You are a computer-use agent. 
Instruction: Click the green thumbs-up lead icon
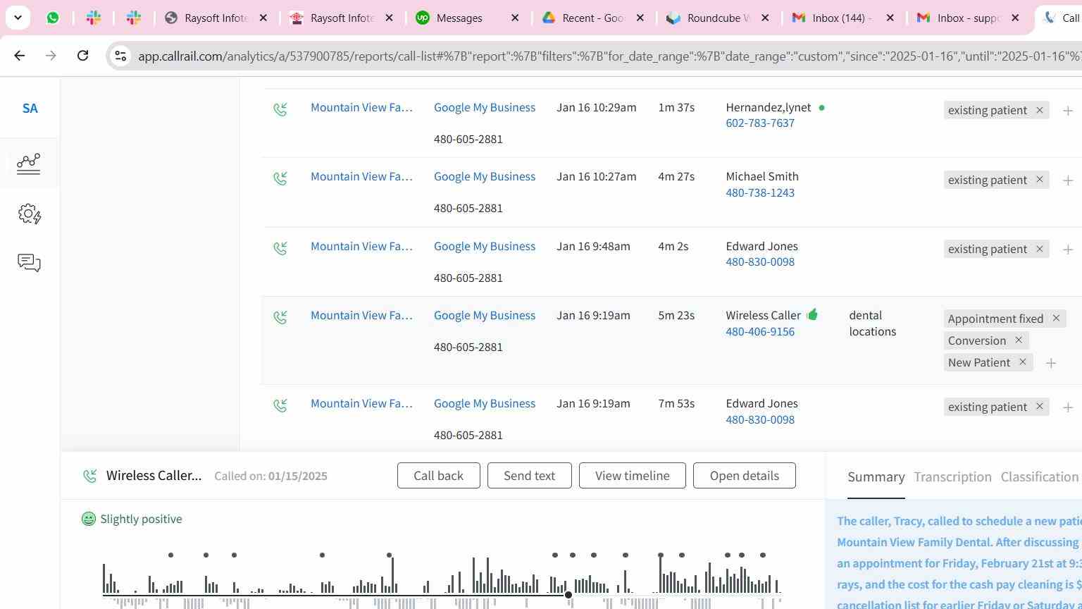click(x=812, y=314)
